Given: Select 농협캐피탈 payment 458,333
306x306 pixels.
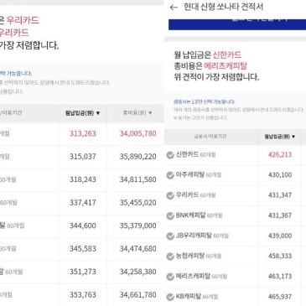Looking at the screenshot, I should 280,256.
